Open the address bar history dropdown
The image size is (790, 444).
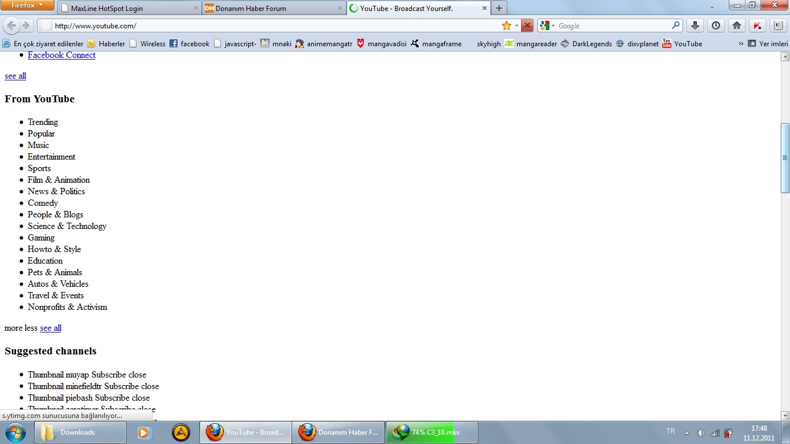coord(516,25)
